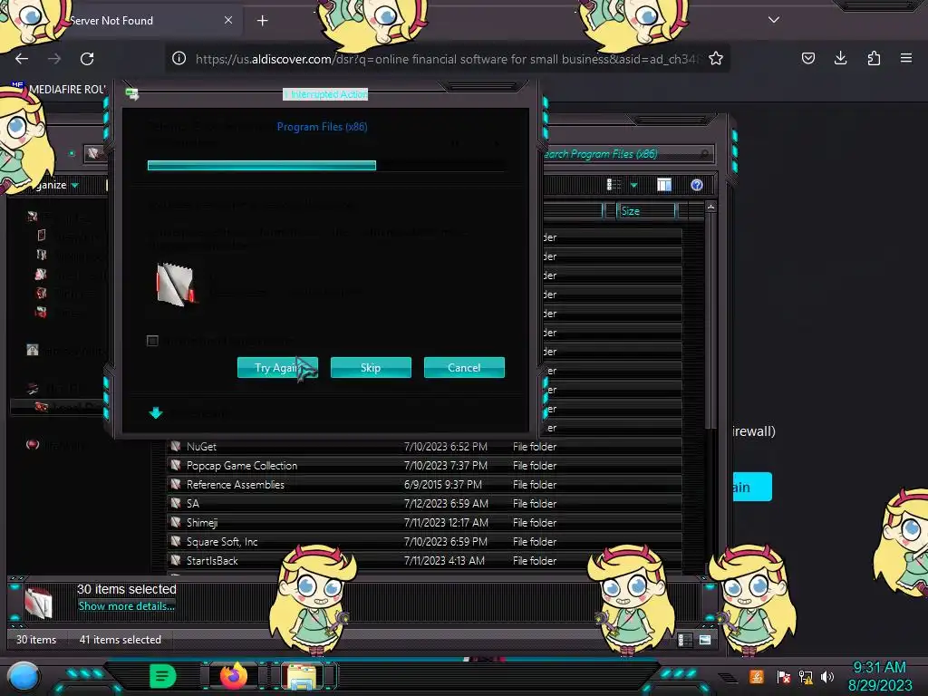Show site information icon
Screen dimensions: 928x696
click(x=179, y=59)
